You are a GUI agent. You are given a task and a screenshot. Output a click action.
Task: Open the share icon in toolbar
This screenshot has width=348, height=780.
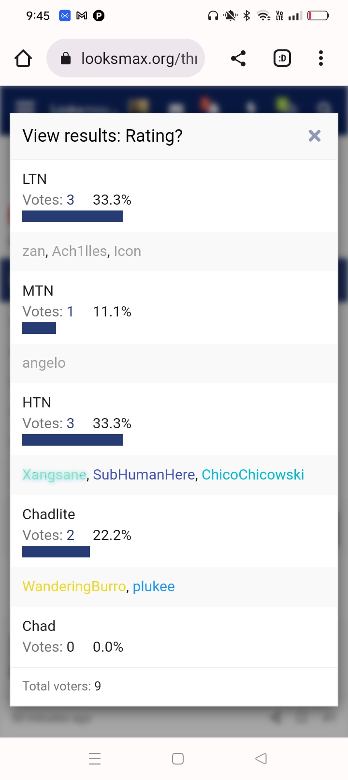tap(238, 59)
